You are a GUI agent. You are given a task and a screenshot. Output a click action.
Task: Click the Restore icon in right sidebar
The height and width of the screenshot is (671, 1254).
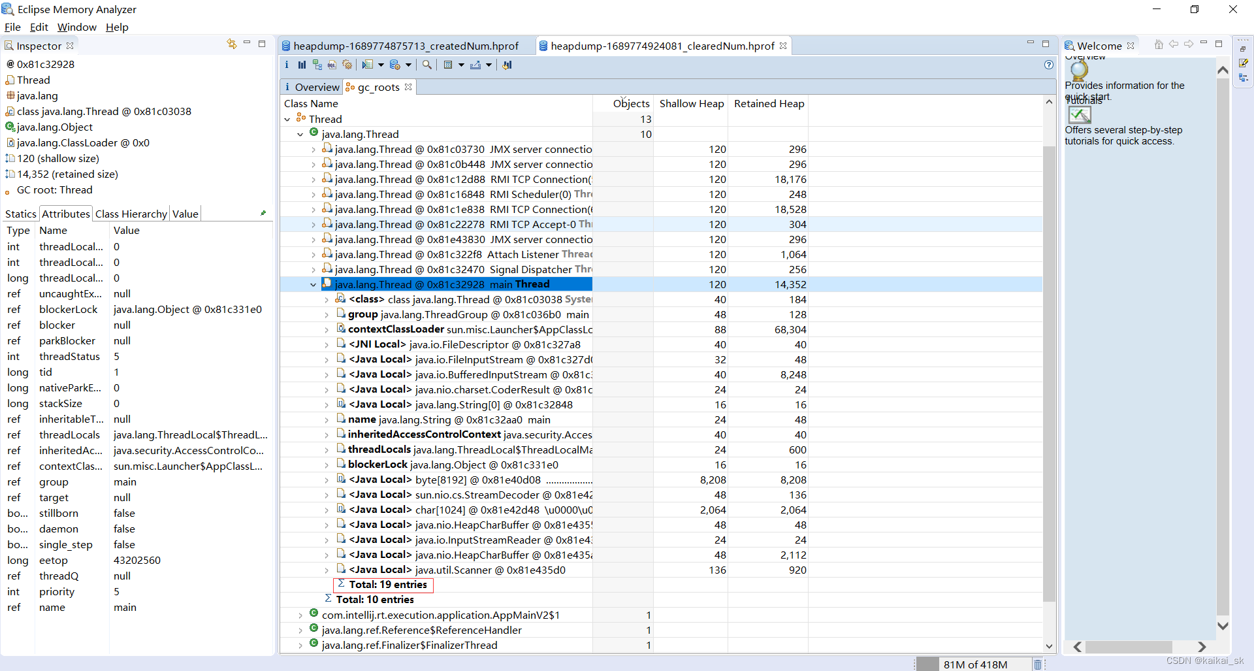click(1243, 48)
